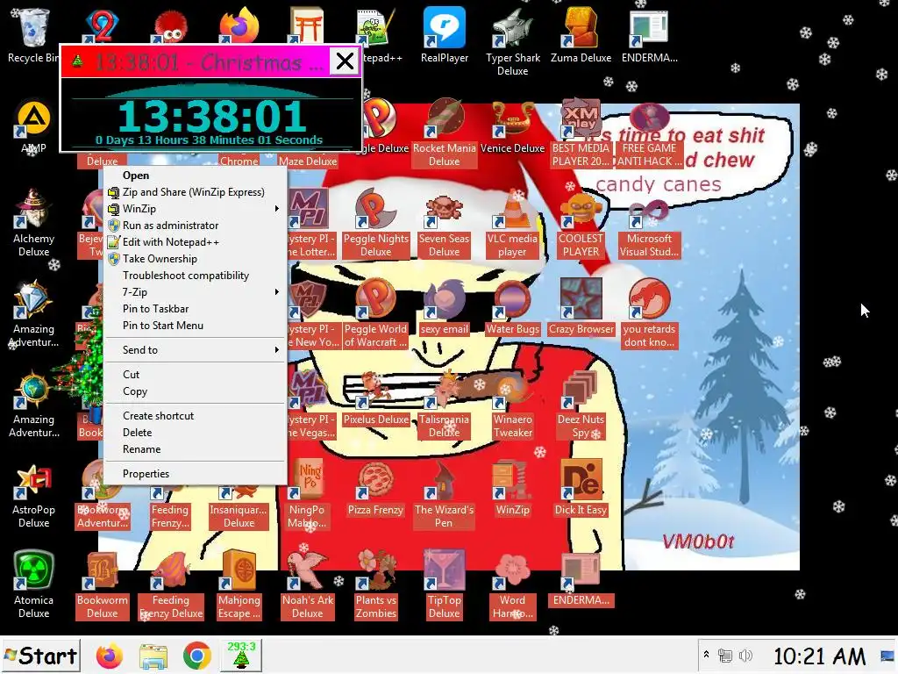
Task: Open the Alchemy Deluxe shortcut
Action: coord(33,224)
